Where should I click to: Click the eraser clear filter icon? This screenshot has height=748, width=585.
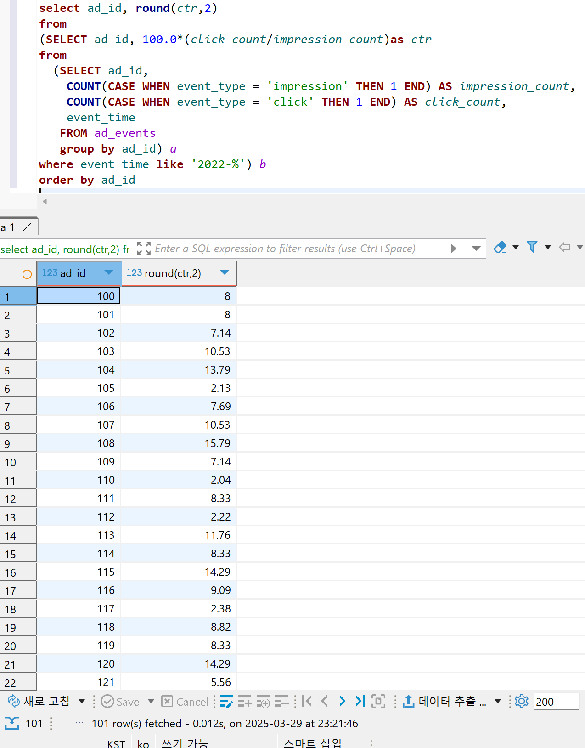pos(500,248)
